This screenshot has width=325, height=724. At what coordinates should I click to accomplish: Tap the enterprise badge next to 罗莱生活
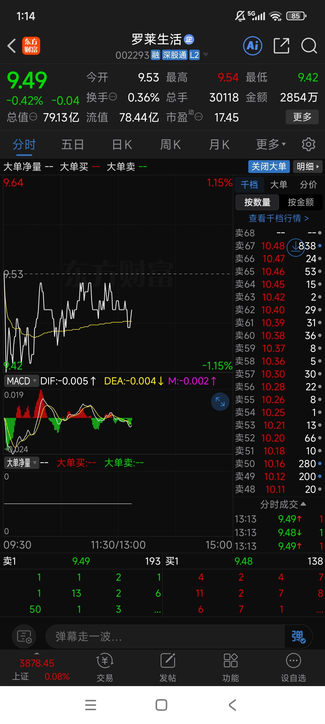pyautogui.click(x=189, y=40)
